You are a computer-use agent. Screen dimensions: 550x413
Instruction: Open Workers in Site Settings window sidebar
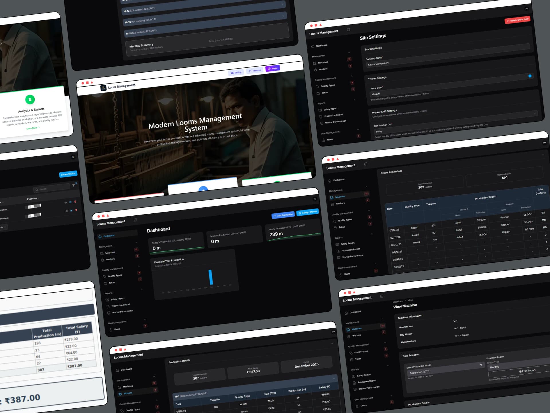tap(323, 69)
